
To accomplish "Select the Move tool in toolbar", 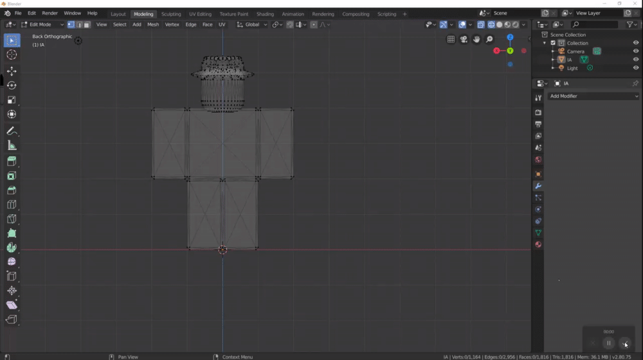I will 12,71.
